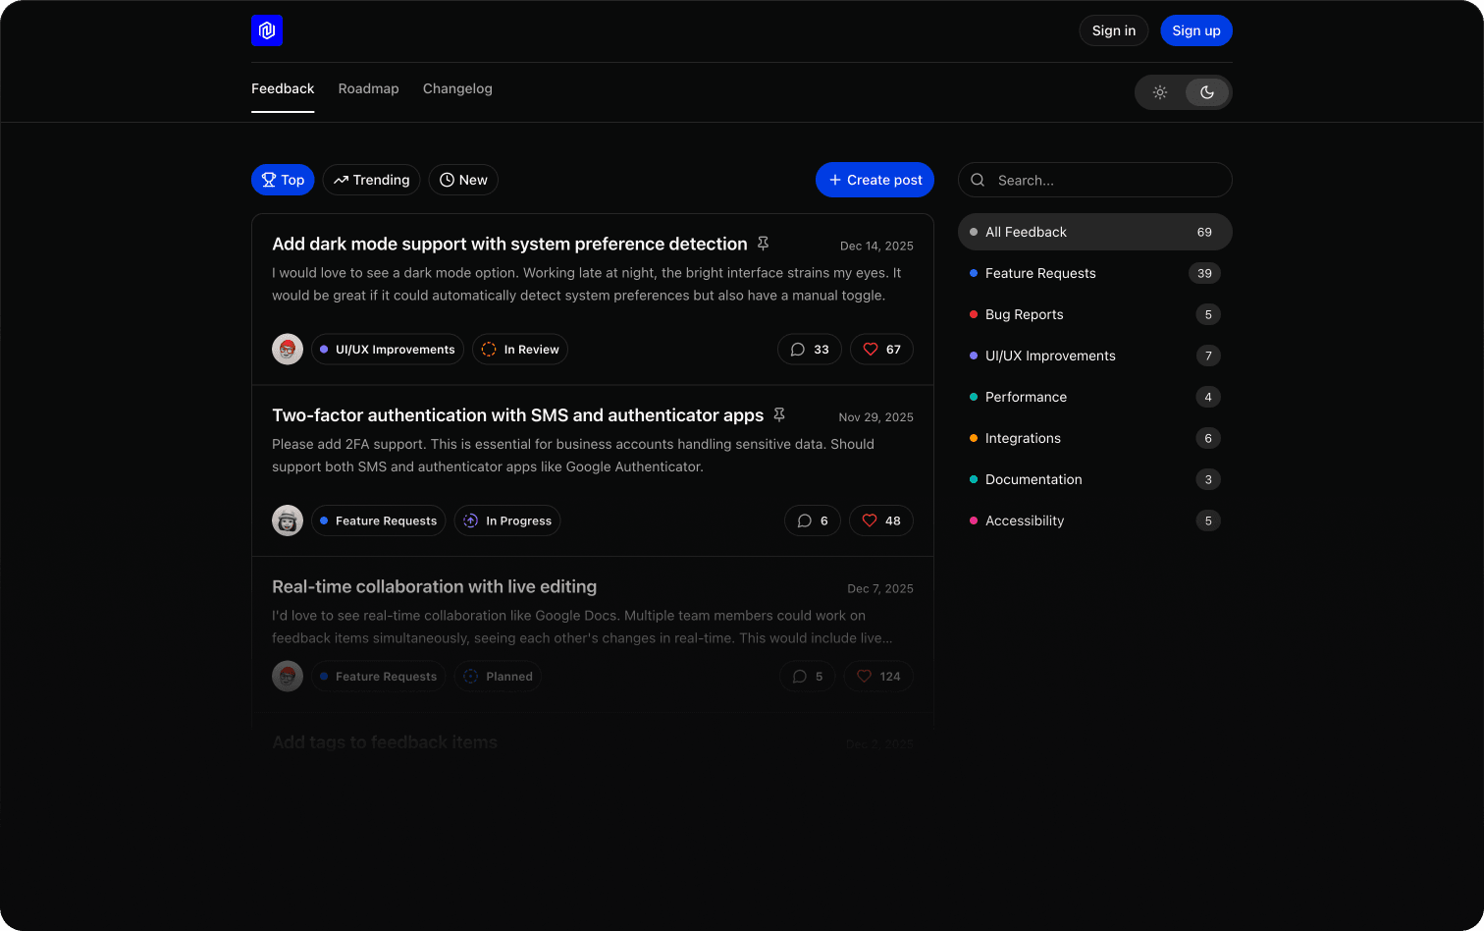Open comments on Real-time collaboration post (5)
Viewport: 1484px width, 931px height.
click(x=808, y=676)
